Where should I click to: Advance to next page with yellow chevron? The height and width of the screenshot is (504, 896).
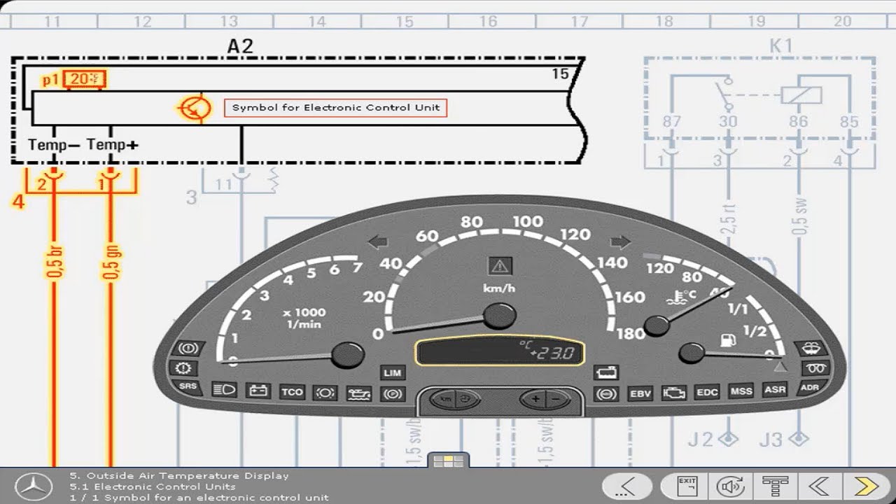click(867, 486)
